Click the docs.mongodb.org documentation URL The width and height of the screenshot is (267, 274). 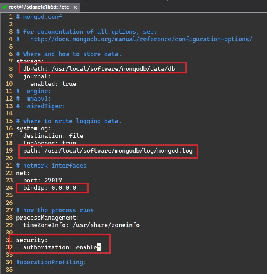pos(141,39)
